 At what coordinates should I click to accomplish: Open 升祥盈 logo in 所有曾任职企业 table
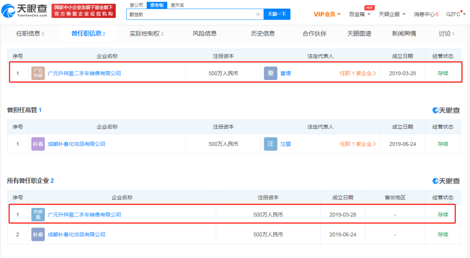[38, 214]
